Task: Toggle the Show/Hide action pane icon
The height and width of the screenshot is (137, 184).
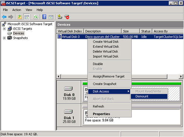Action: pos(51,17)
